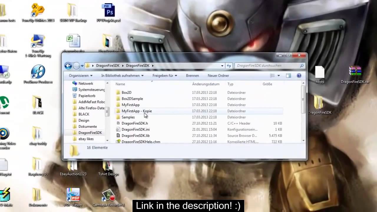Click Neuer Ordner toolbar button
The width and height of the screenshot is (377, 212).
point(218,76)
